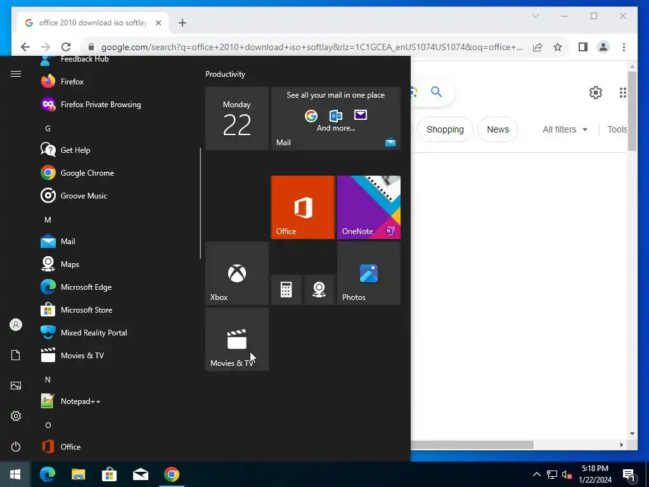Image resolution: width=649 pixels, height=487 pixels.
Task: Jump to letter G in app list
Action: click(48, 128)
